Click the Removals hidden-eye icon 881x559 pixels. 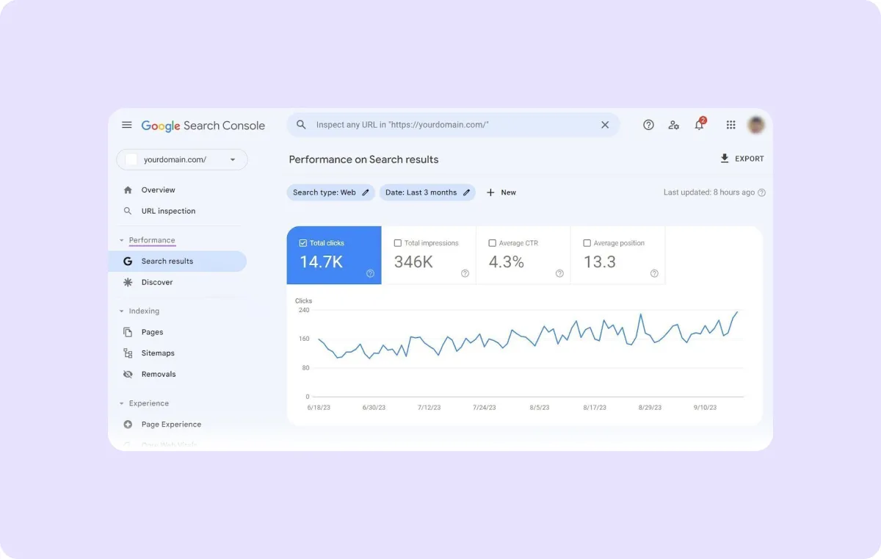[x=128, y=374]
